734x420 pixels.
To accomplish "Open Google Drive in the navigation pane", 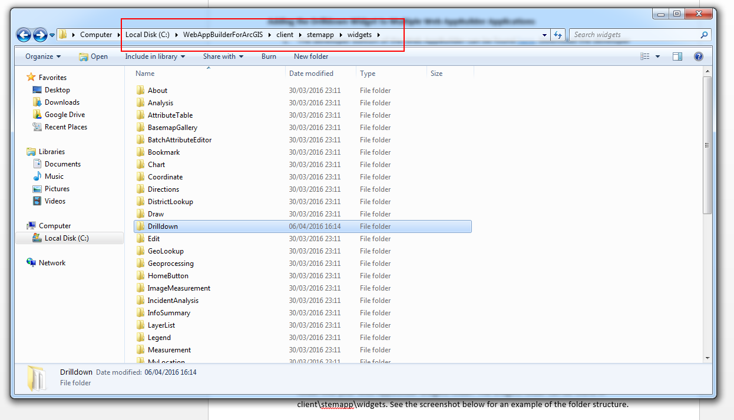I will [x=65, y=115].
